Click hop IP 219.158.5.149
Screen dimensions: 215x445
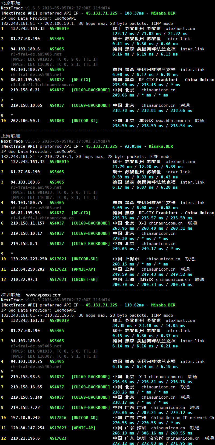pos(26,397)
